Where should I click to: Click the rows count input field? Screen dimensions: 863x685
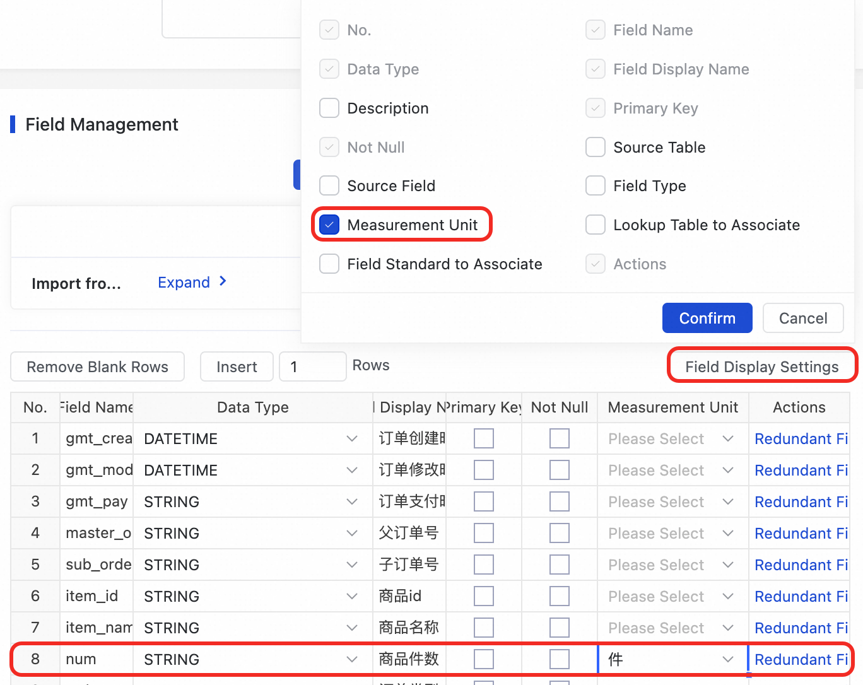pyautogui.click(x=313, y=366)
